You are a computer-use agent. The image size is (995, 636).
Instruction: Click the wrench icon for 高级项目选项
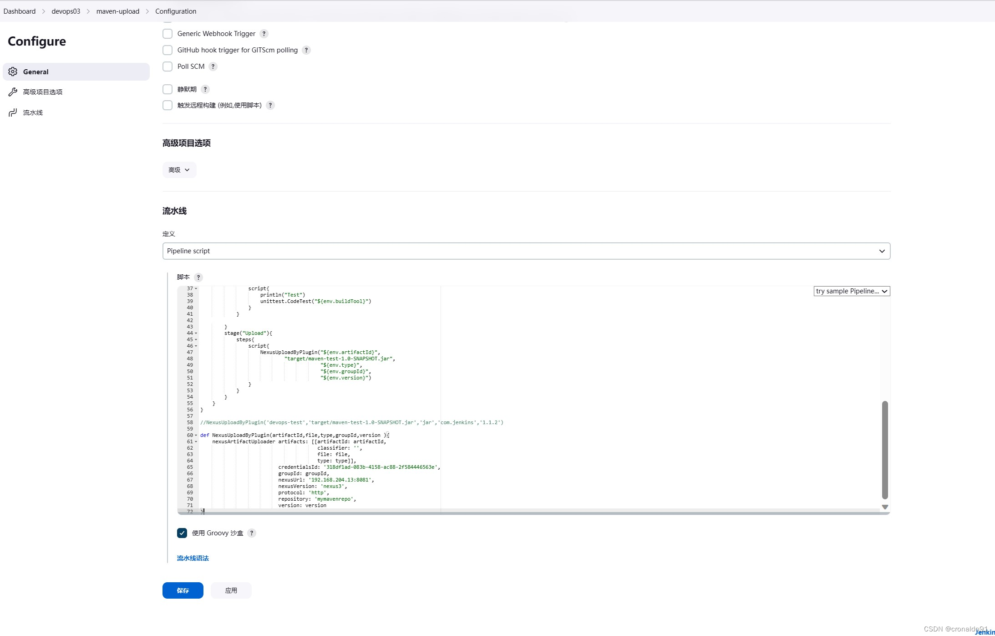[x=13, y=92]
